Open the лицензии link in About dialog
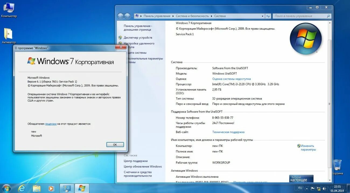 point(51,124)
